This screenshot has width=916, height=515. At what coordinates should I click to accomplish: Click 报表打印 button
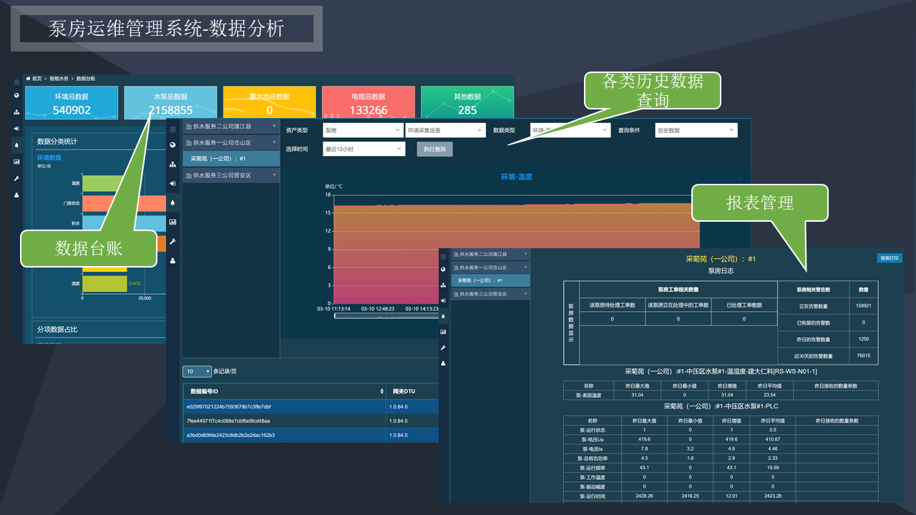(890, 258)
